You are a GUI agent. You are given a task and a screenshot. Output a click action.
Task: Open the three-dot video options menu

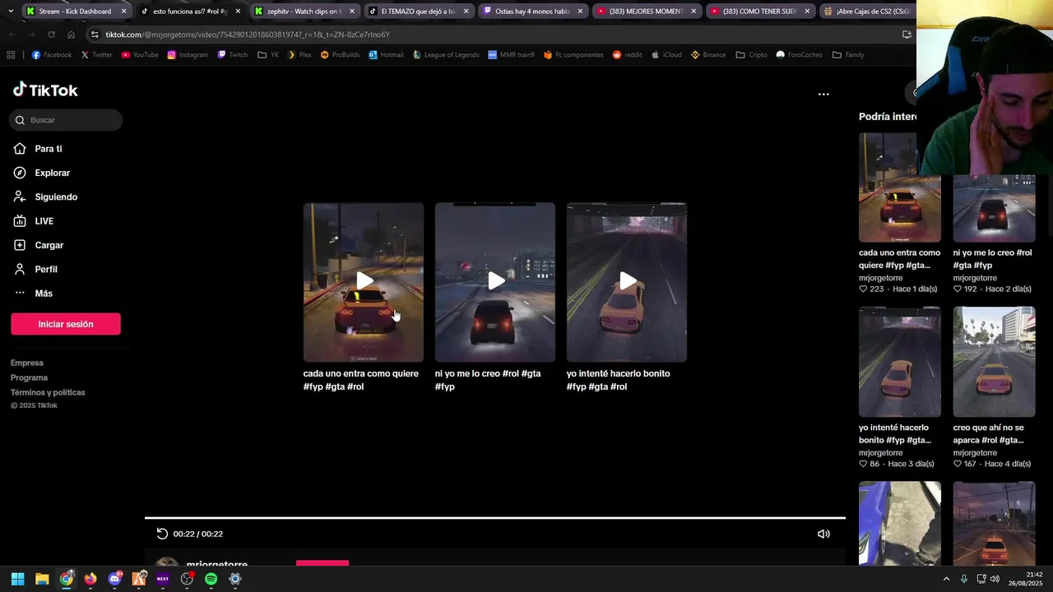(x=823, y=95)
